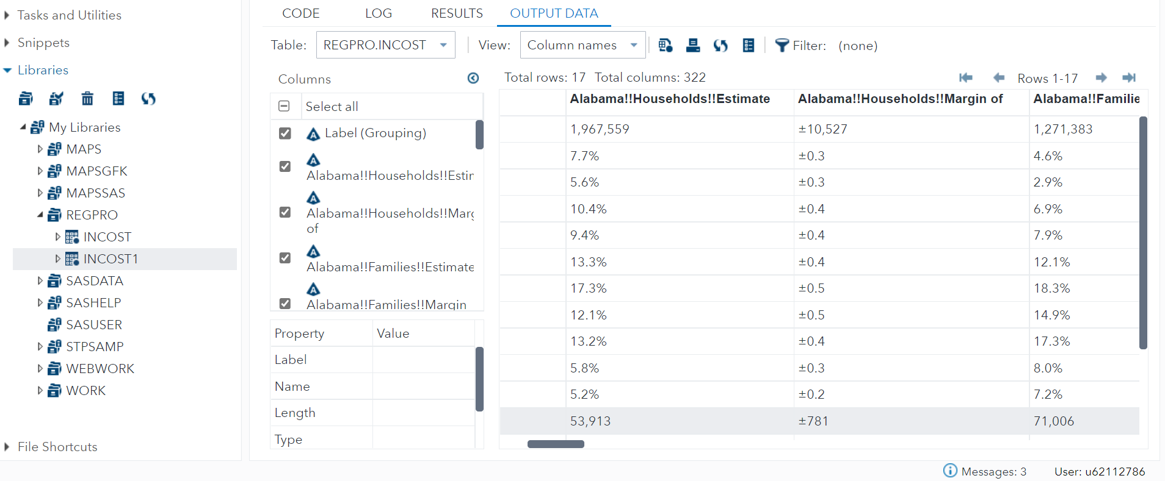The height and width of the screenshot is (481, 1165).
Task: Click the delete library trash icon
Action: pyautogui.click(x=87, y=98)
